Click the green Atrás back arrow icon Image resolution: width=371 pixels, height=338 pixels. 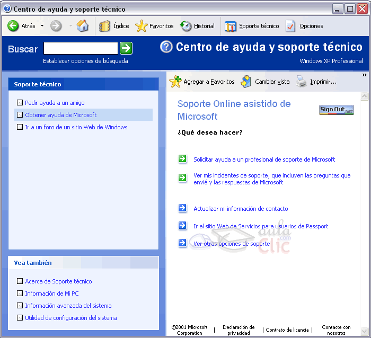pos(13,26)
